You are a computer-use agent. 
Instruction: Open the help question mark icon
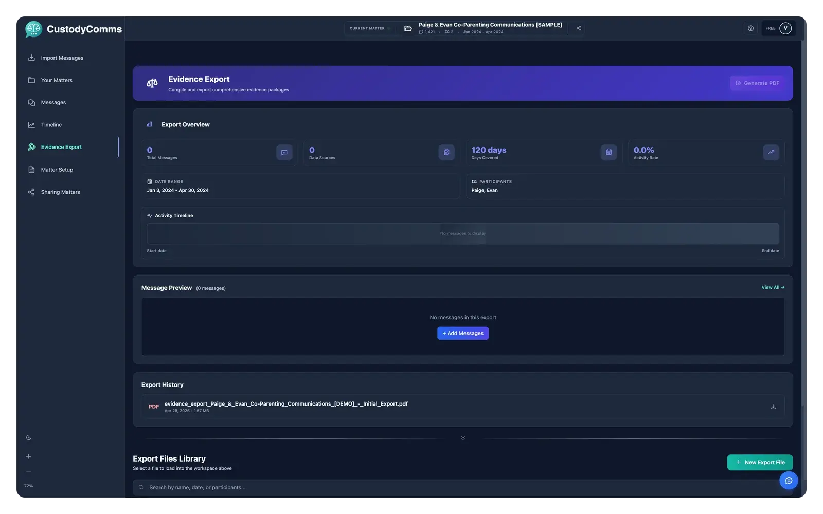tap(750, 28)
